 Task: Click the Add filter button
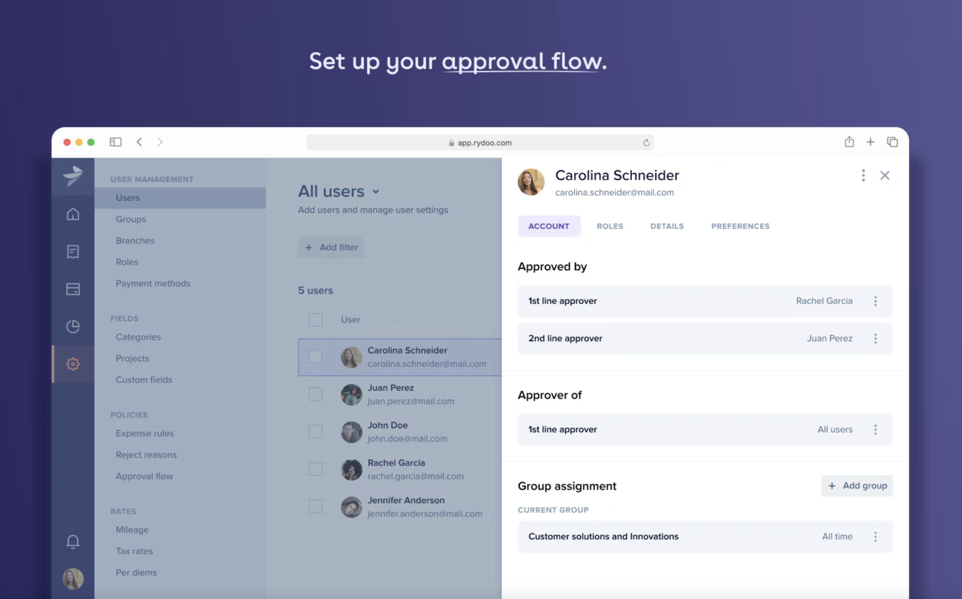point(331,248)
